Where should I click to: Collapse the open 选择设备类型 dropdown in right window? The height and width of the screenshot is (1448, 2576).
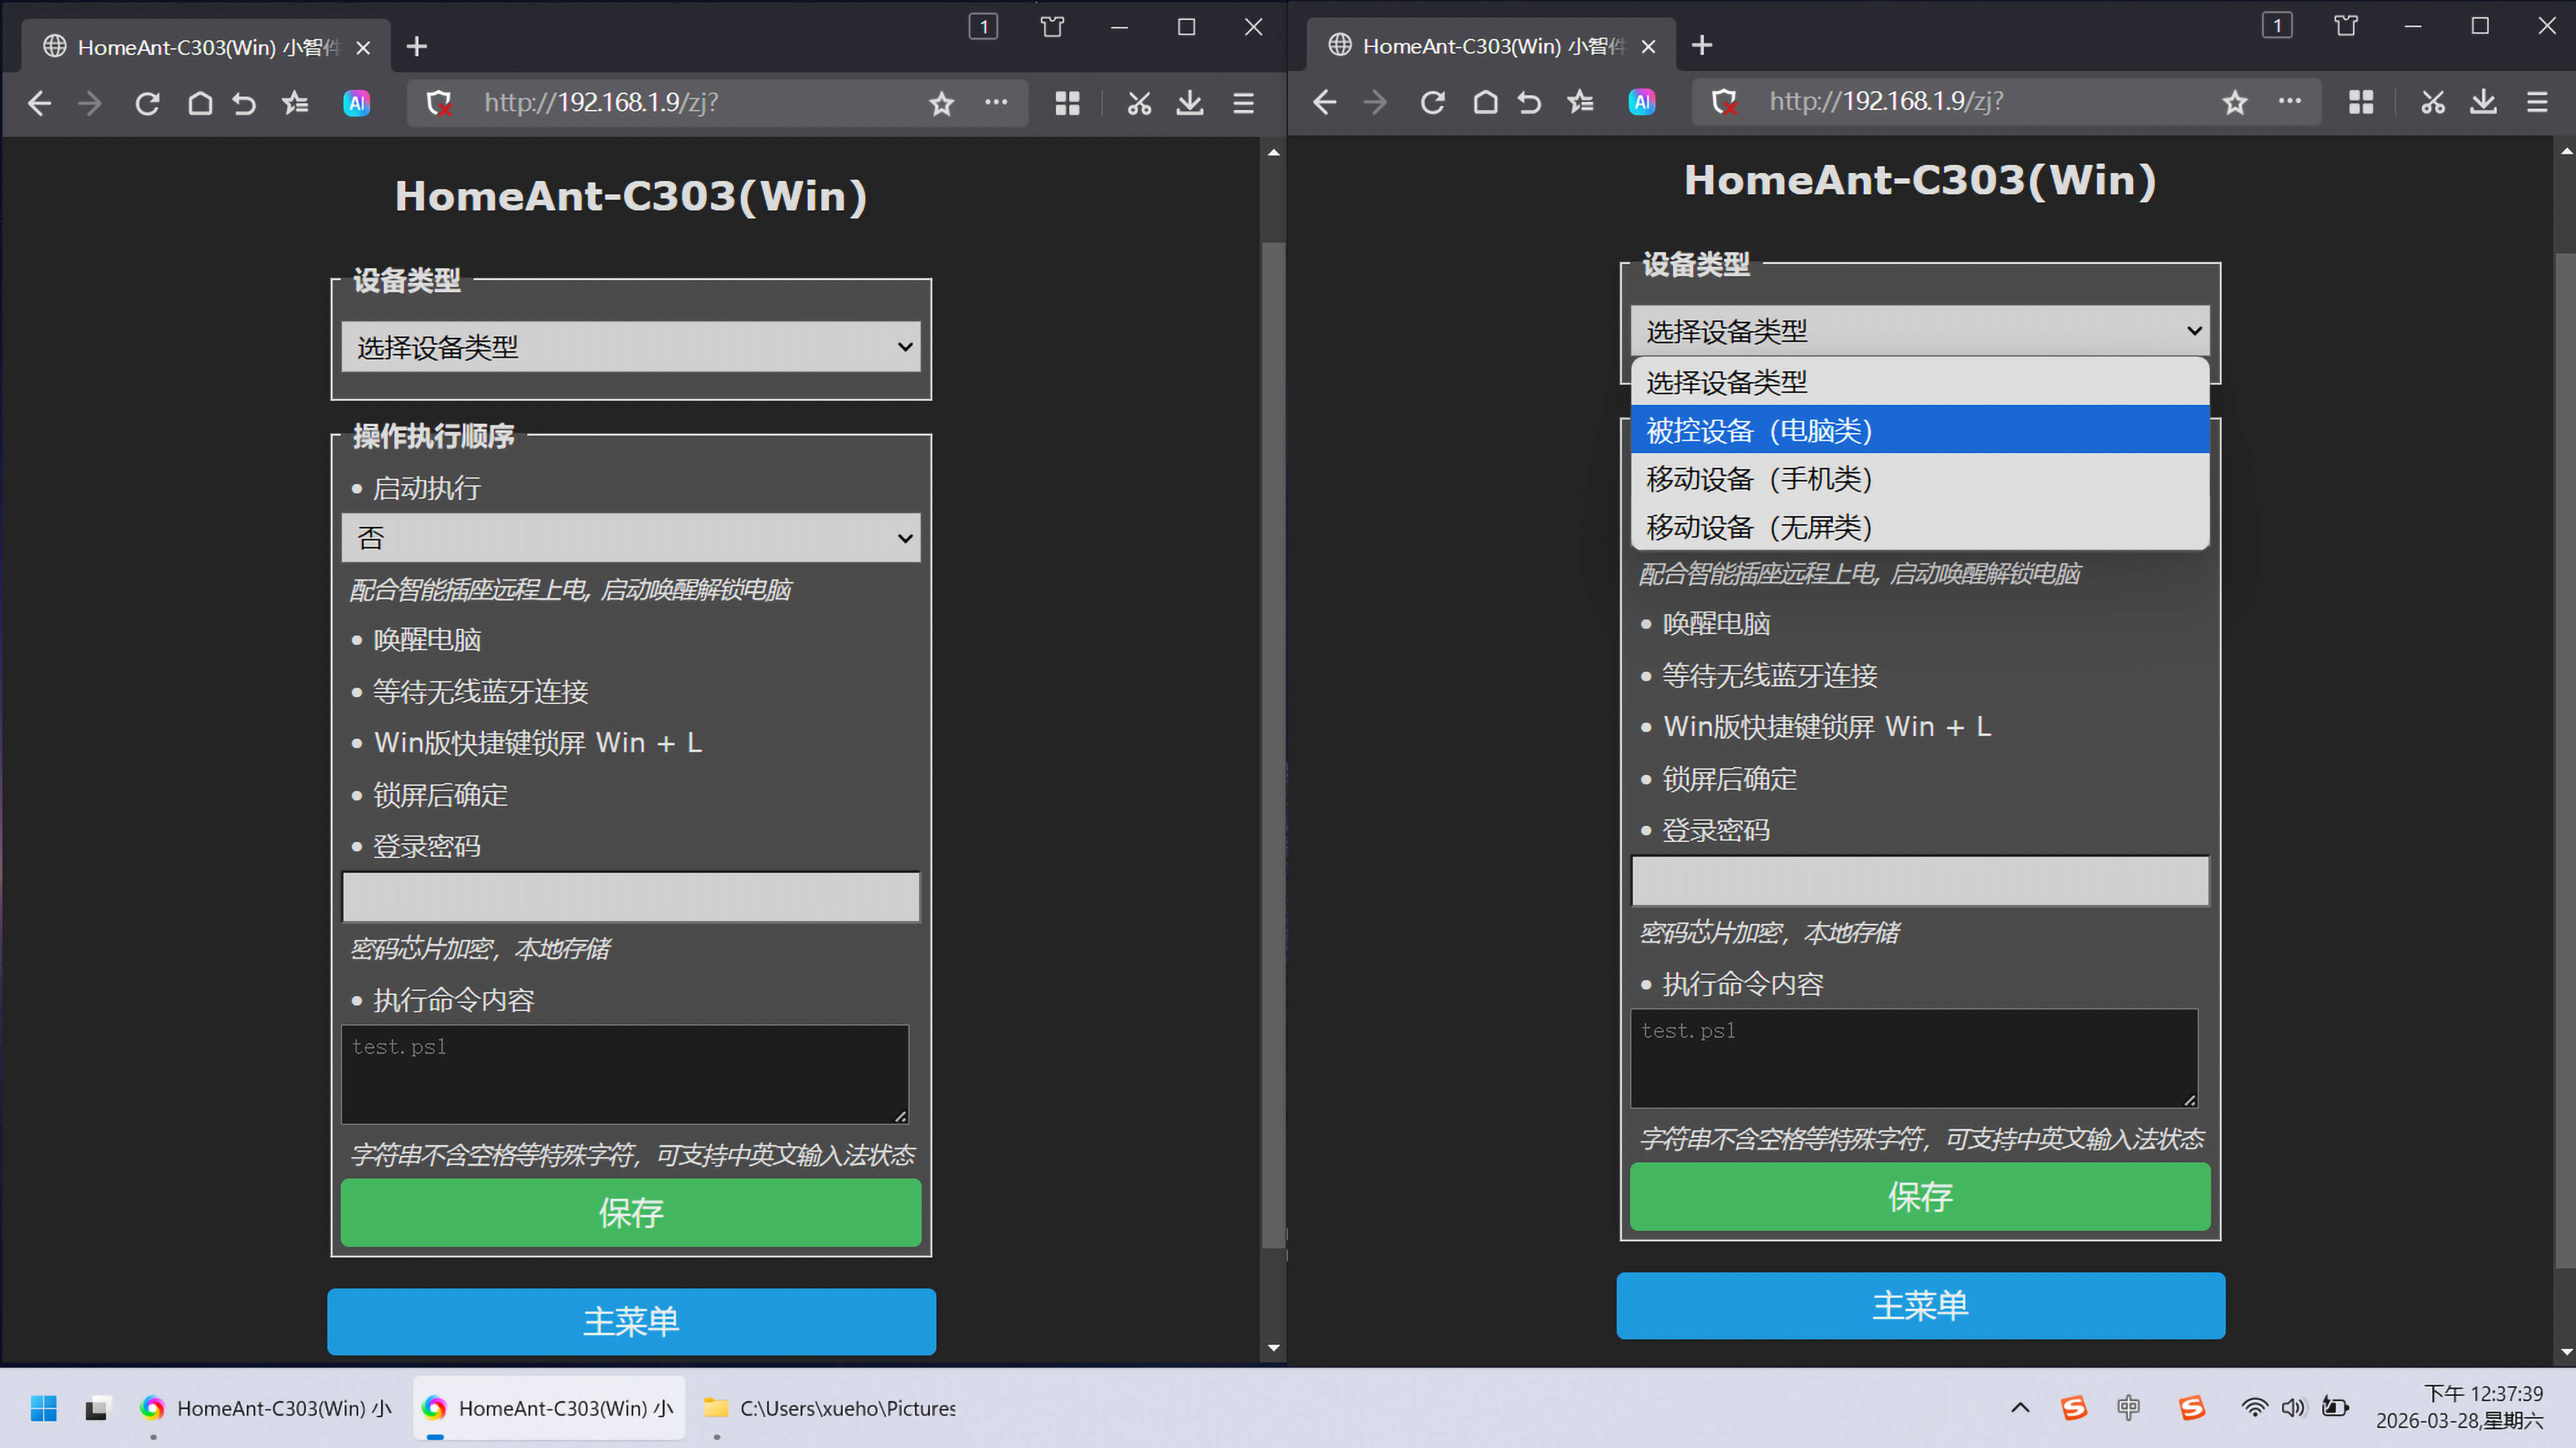click(x=1919, y=331)
